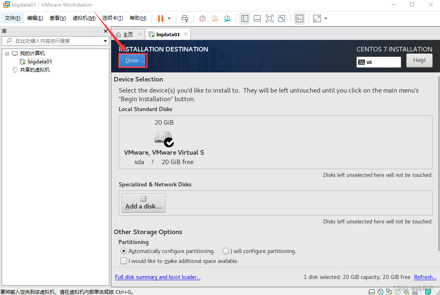Click the Add a disk... button
This screenshot has width=440, height=295.
click(143, 203)
